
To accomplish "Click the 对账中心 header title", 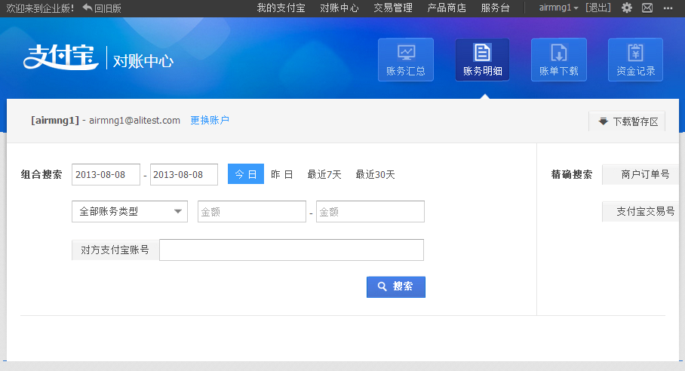I will [143, 61].
